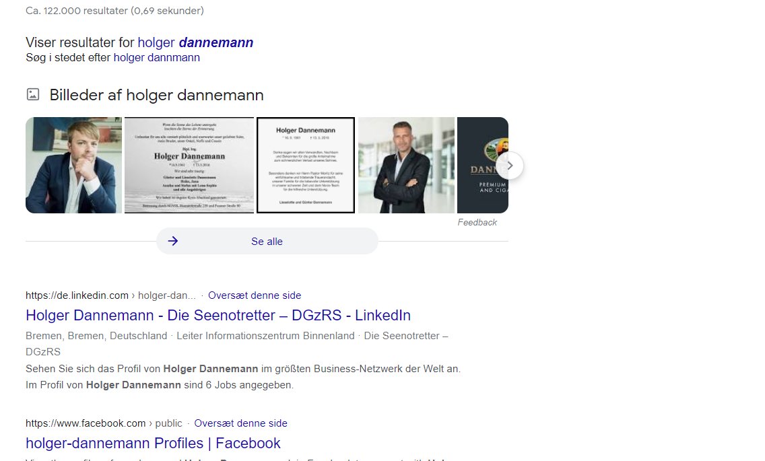Open white bordered memorial notice thumbnail
Screen dimensions: 765x461
306,165
